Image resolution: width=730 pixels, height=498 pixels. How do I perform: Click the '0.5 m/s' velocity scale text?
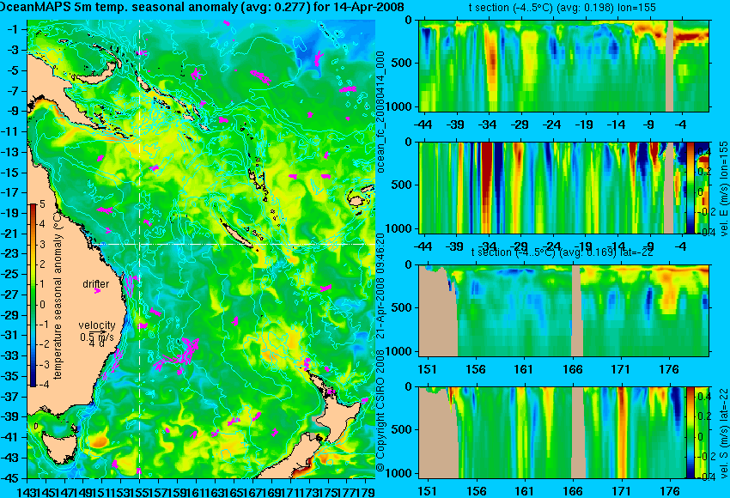click(97, 337)
